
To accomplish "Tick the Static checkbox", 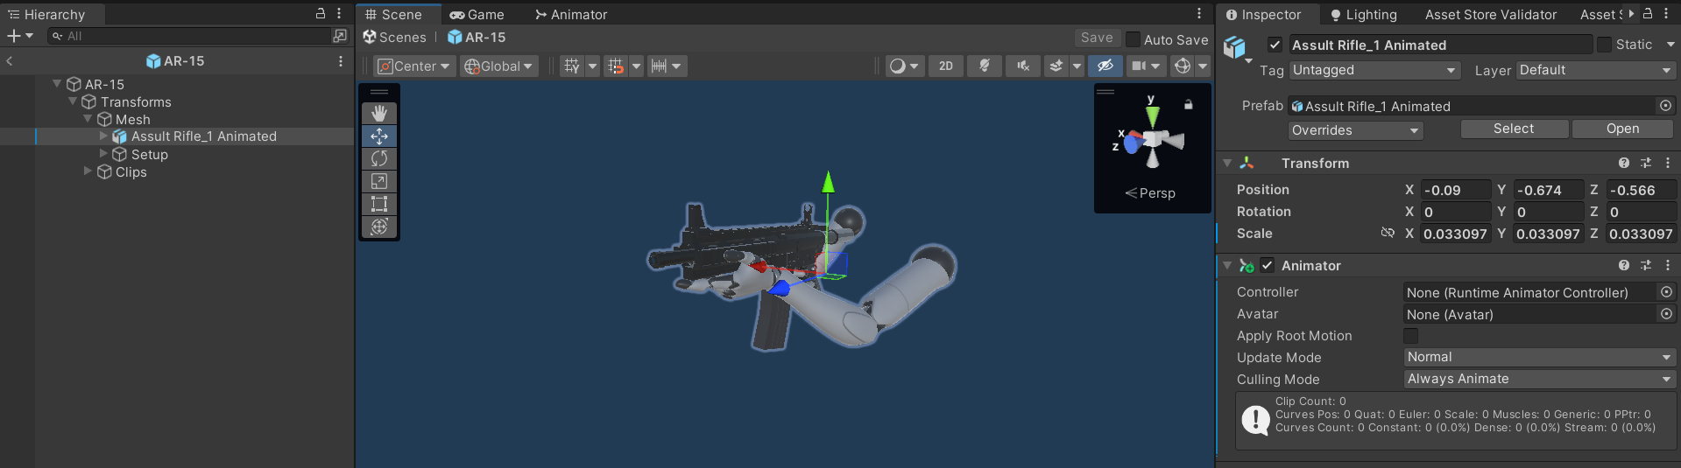I will (1604, 45).
